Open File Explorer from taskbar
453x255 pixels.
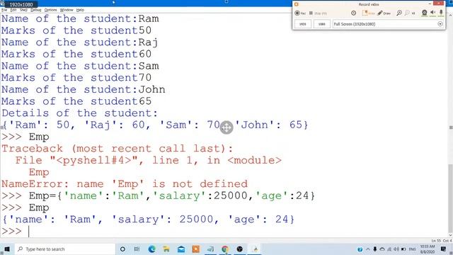pos(166,249)
